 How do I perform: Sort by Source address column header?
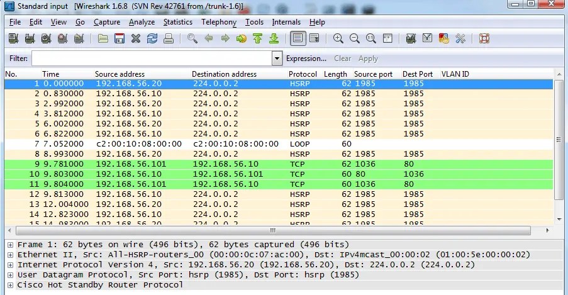click(120, 74)
